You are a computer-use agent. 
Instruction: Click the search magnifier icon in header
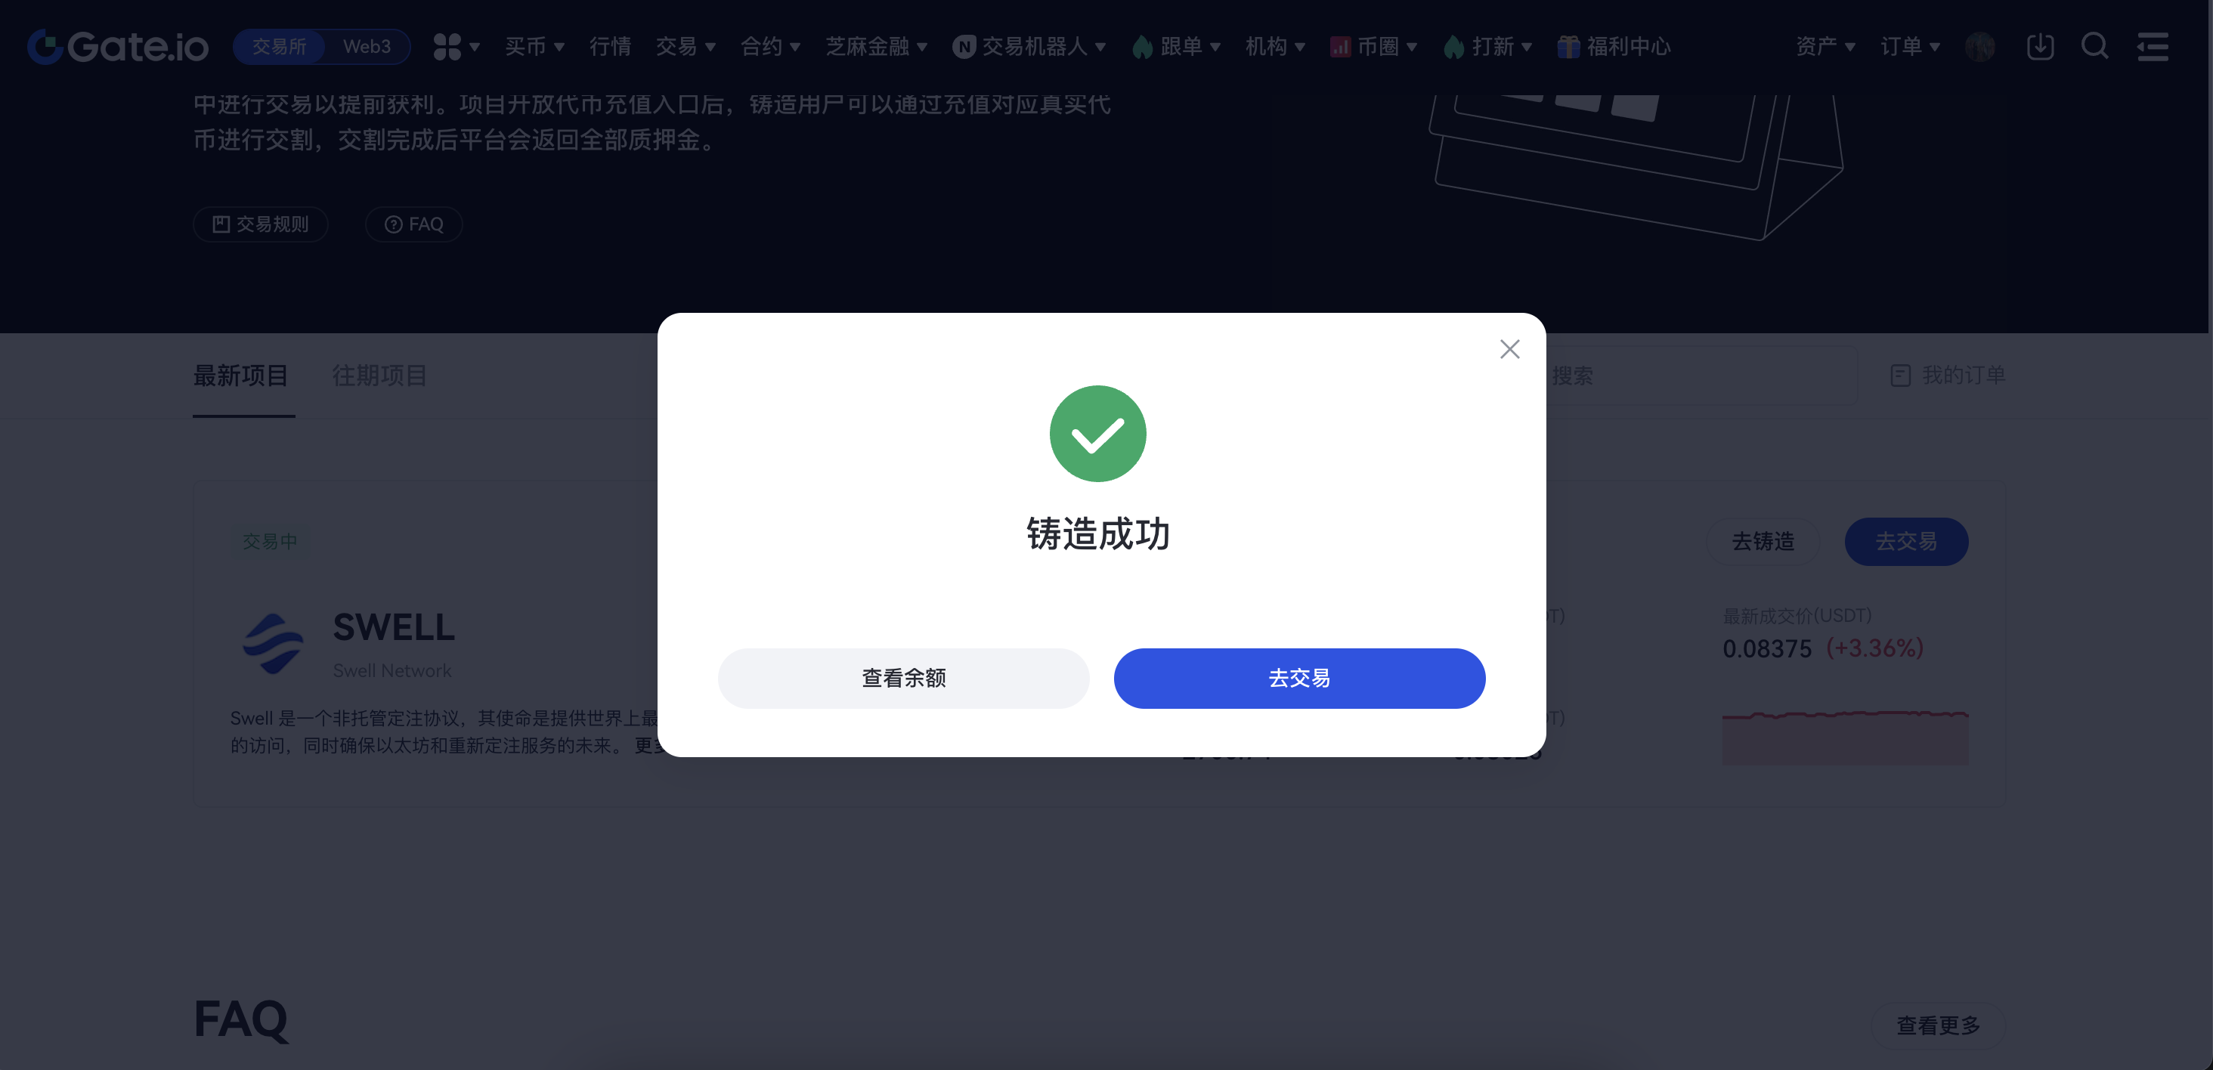[x=2094, y=46]
